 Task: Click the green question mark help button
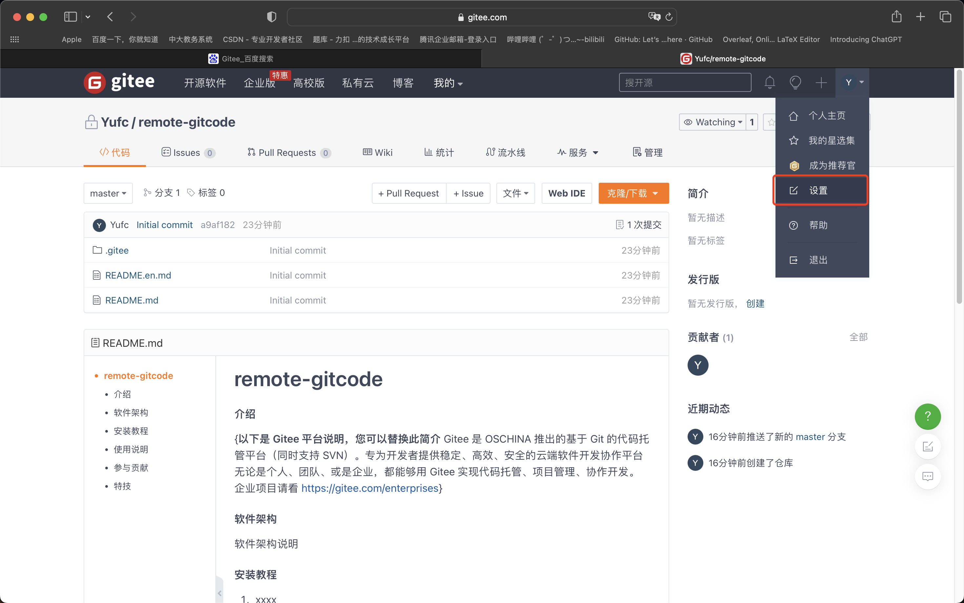tap(927, 416)
